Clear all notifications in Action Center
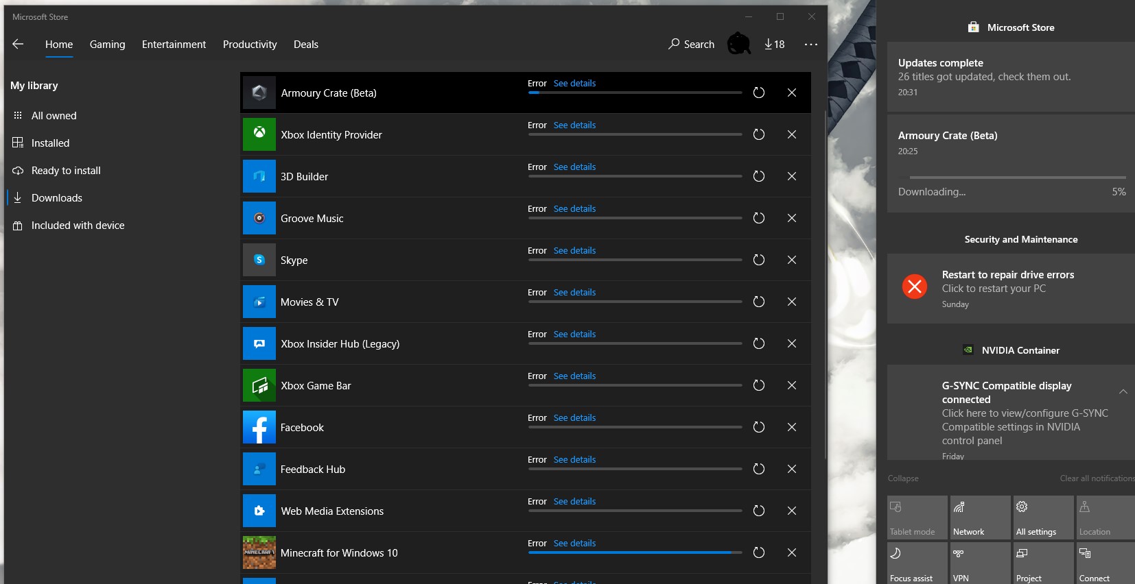 tap(1097, 478)
